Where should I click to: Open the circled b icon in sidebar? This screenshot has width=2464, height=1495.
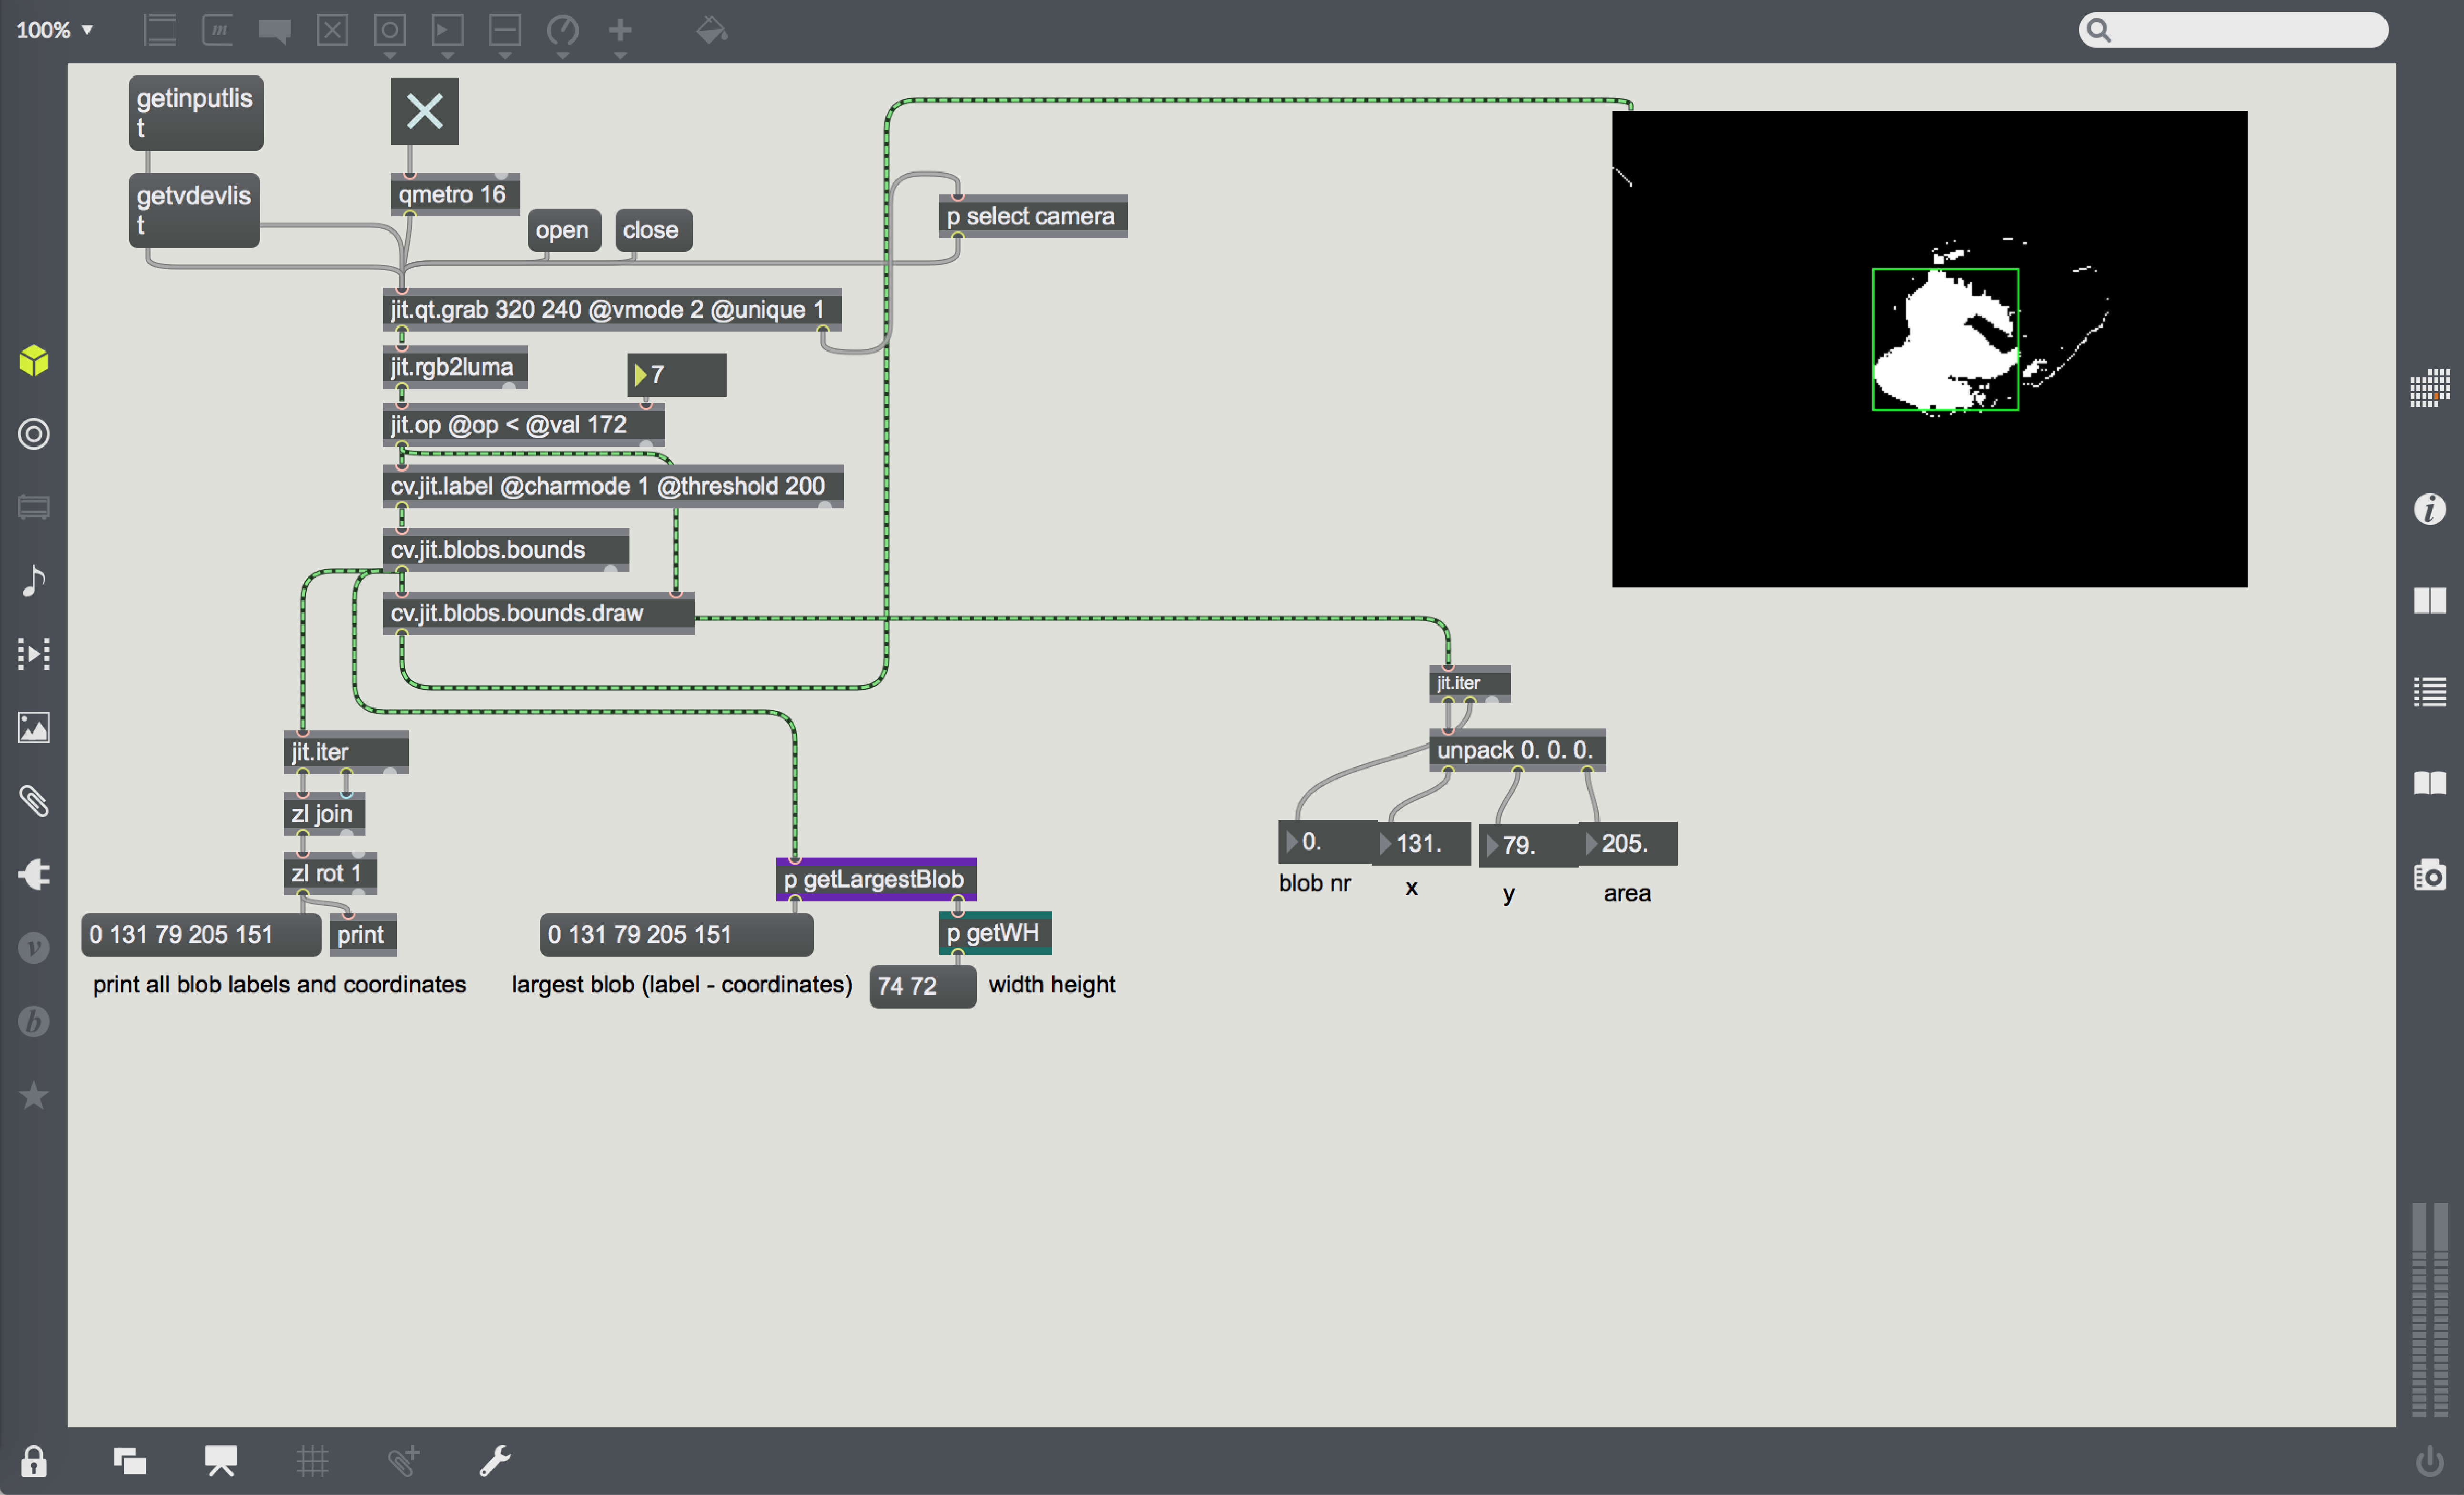tap(34, 1022)
